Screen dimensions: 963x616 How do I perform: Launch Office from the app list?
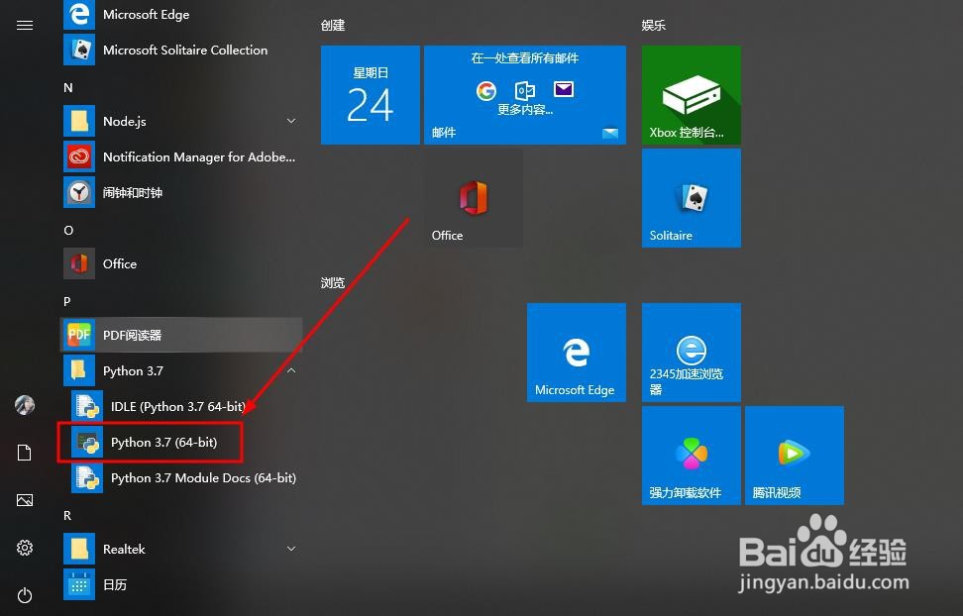coord(183,263)
